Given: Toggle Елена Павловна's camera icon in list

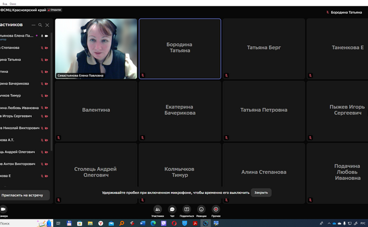Looking at the screenshot, I should tap(47, 36).
